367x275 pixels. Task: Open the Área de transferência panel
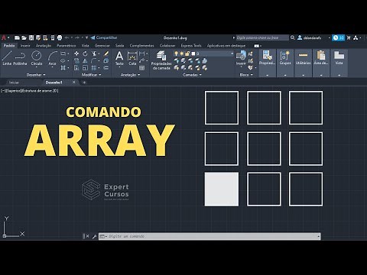tap(321, 63)
